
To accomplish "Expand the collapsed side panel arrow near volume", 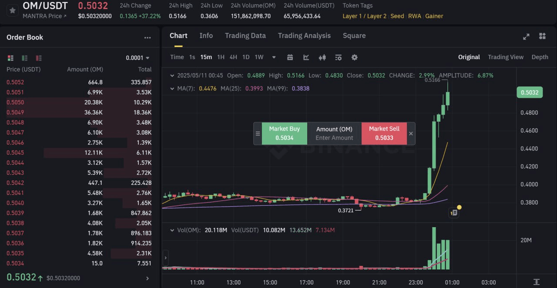I will 165,258.
